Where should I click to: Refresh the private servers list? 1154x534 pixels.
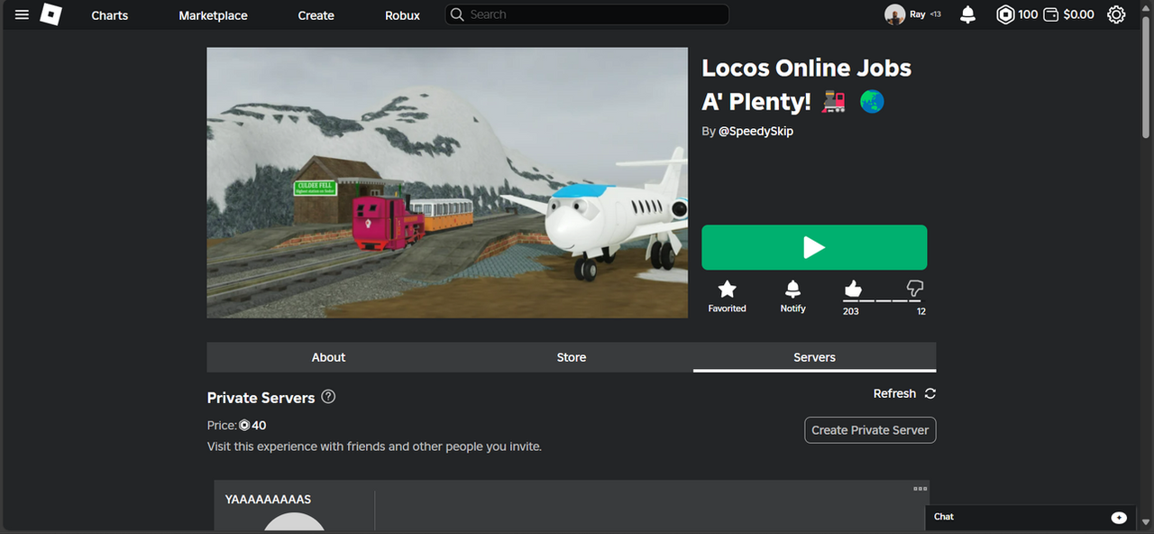point(904,393)
